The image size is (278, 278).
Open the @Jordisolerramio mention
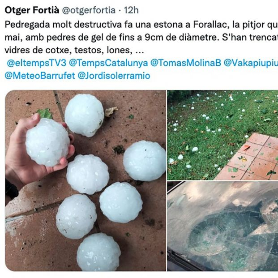(x=114, y=76)
